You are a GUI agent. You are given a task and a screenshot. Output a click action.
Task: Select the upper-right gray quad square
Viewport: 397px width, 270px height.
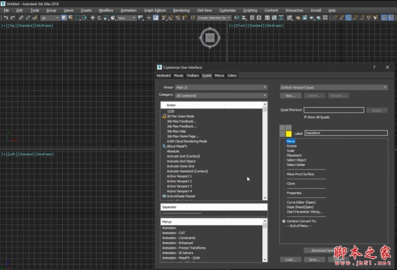288,128
